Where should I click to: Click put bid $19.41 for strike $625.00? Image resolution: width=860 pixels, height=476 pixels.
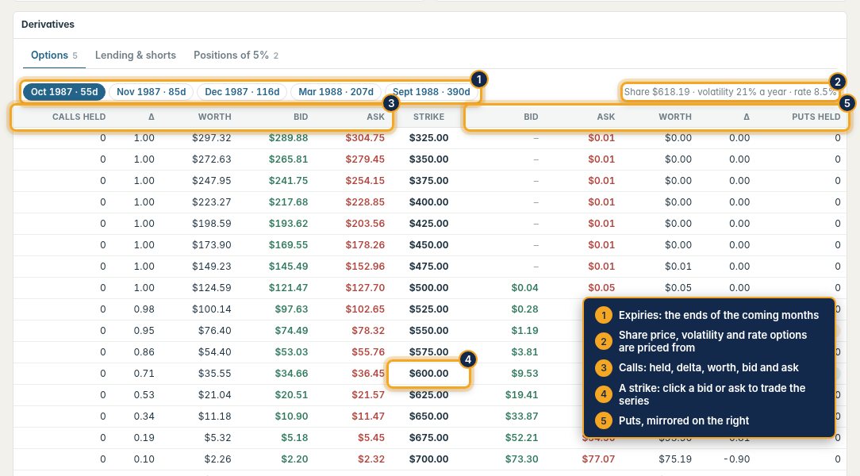click(521, 394)
